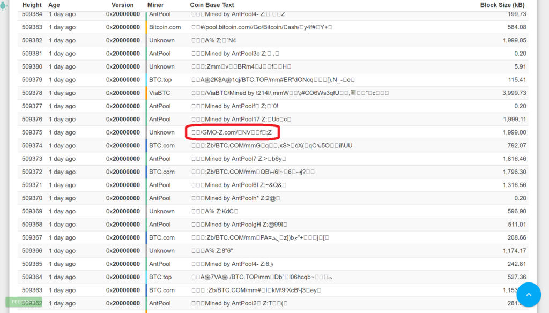Open block height 509365
Screen dimensions: 549x313
[32, 264]
